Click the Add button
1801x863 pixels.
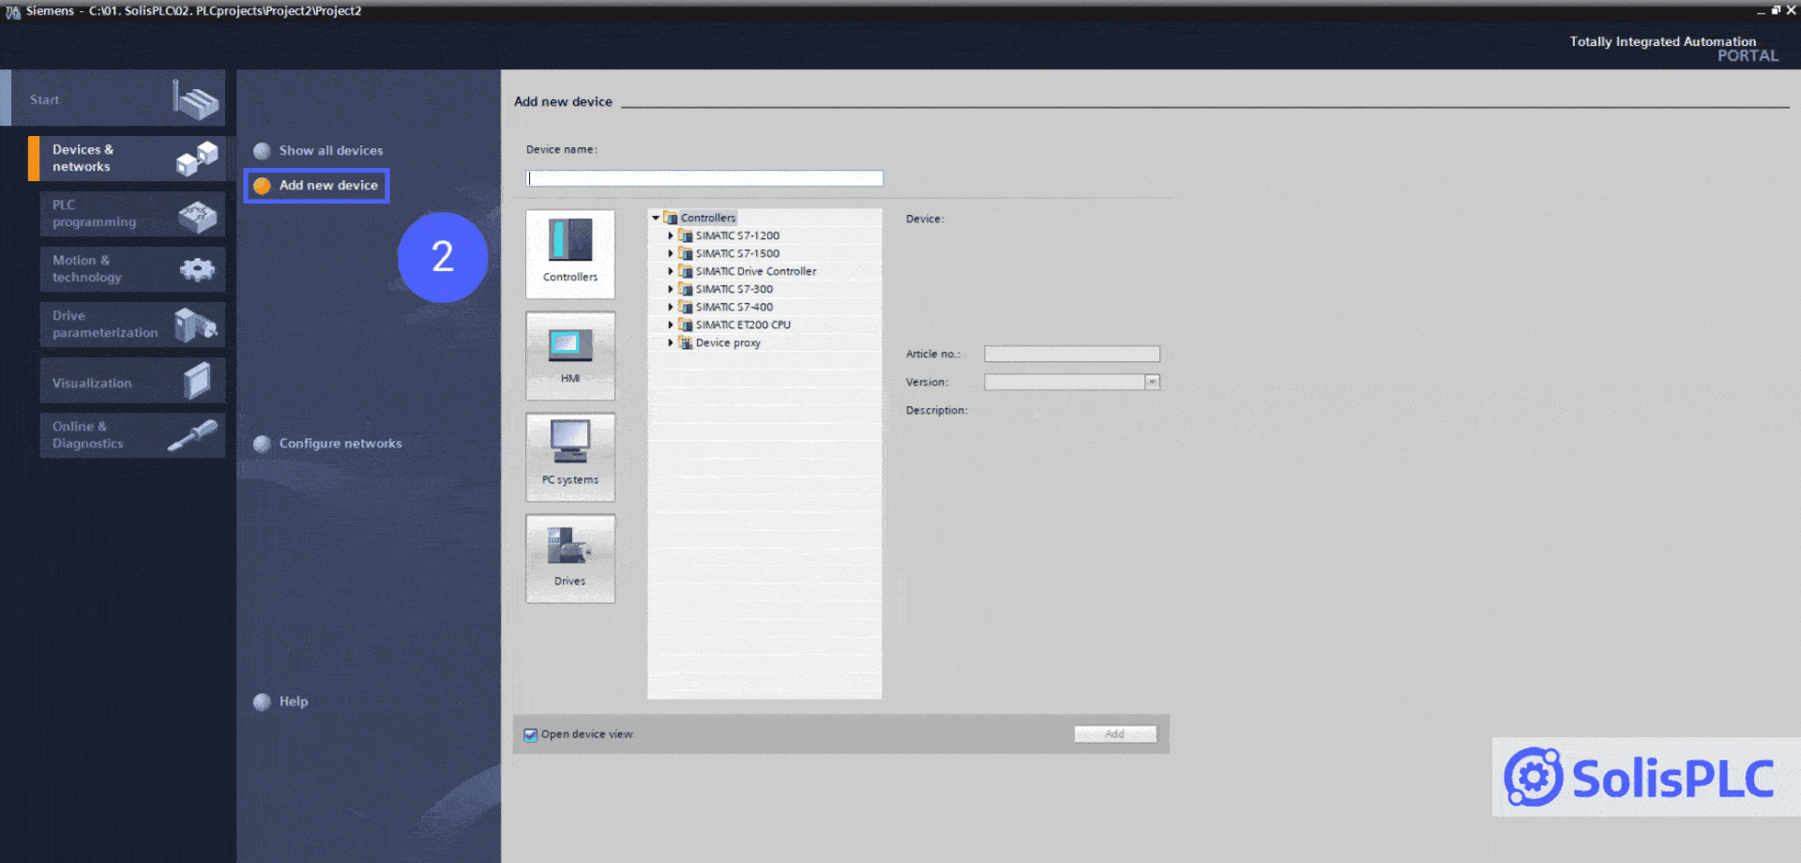point(1115,734)
